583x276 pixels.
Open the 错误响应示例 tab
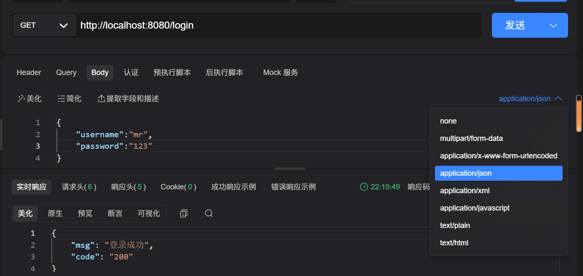pos(293,187)
